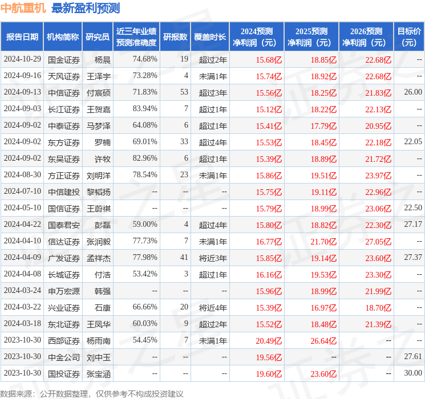This screenshot has height=399, width=425.
Task: Click the date 2024-10-29
Action: [22, 59]
